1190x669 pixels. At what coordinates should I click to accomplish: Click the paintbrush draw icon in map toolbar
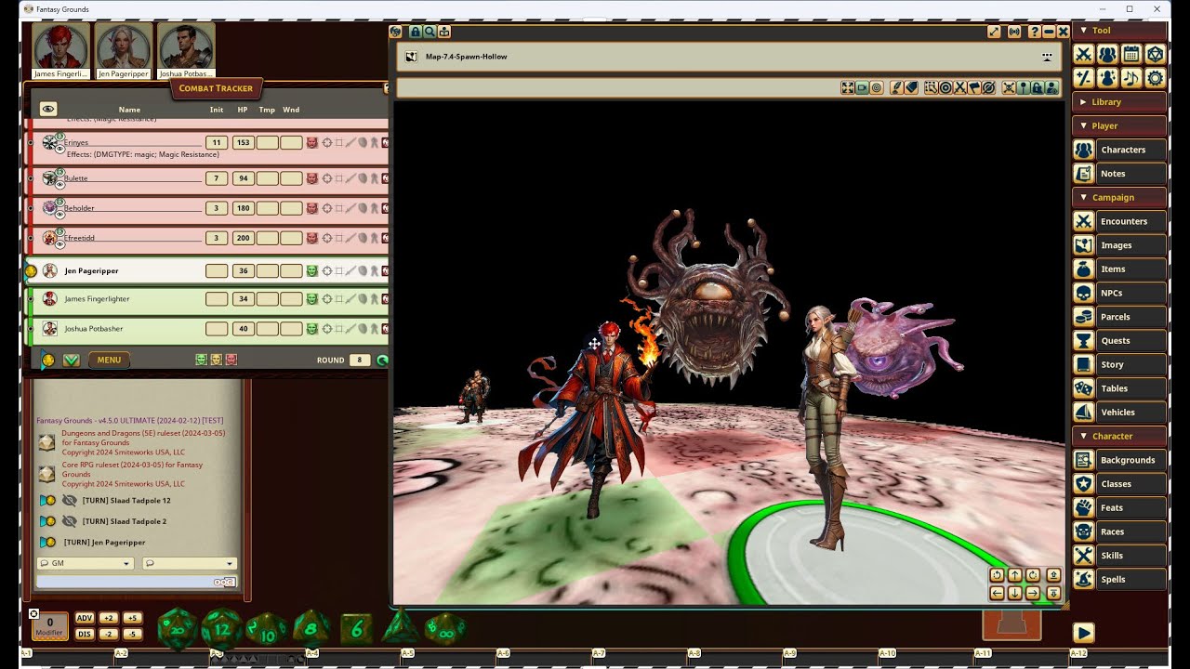[x=897, y=87]
